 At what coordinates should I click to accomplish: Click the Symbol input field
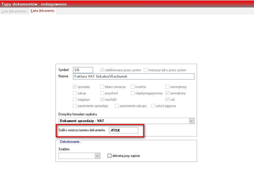(83, 70)
